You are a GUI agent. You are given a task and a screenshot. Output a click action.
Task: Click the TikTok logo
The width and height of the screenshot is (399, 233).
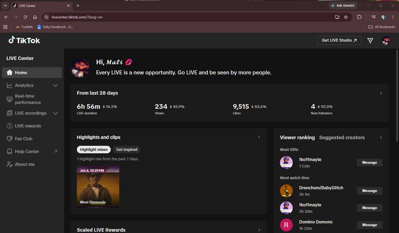(x=24, y=40)
